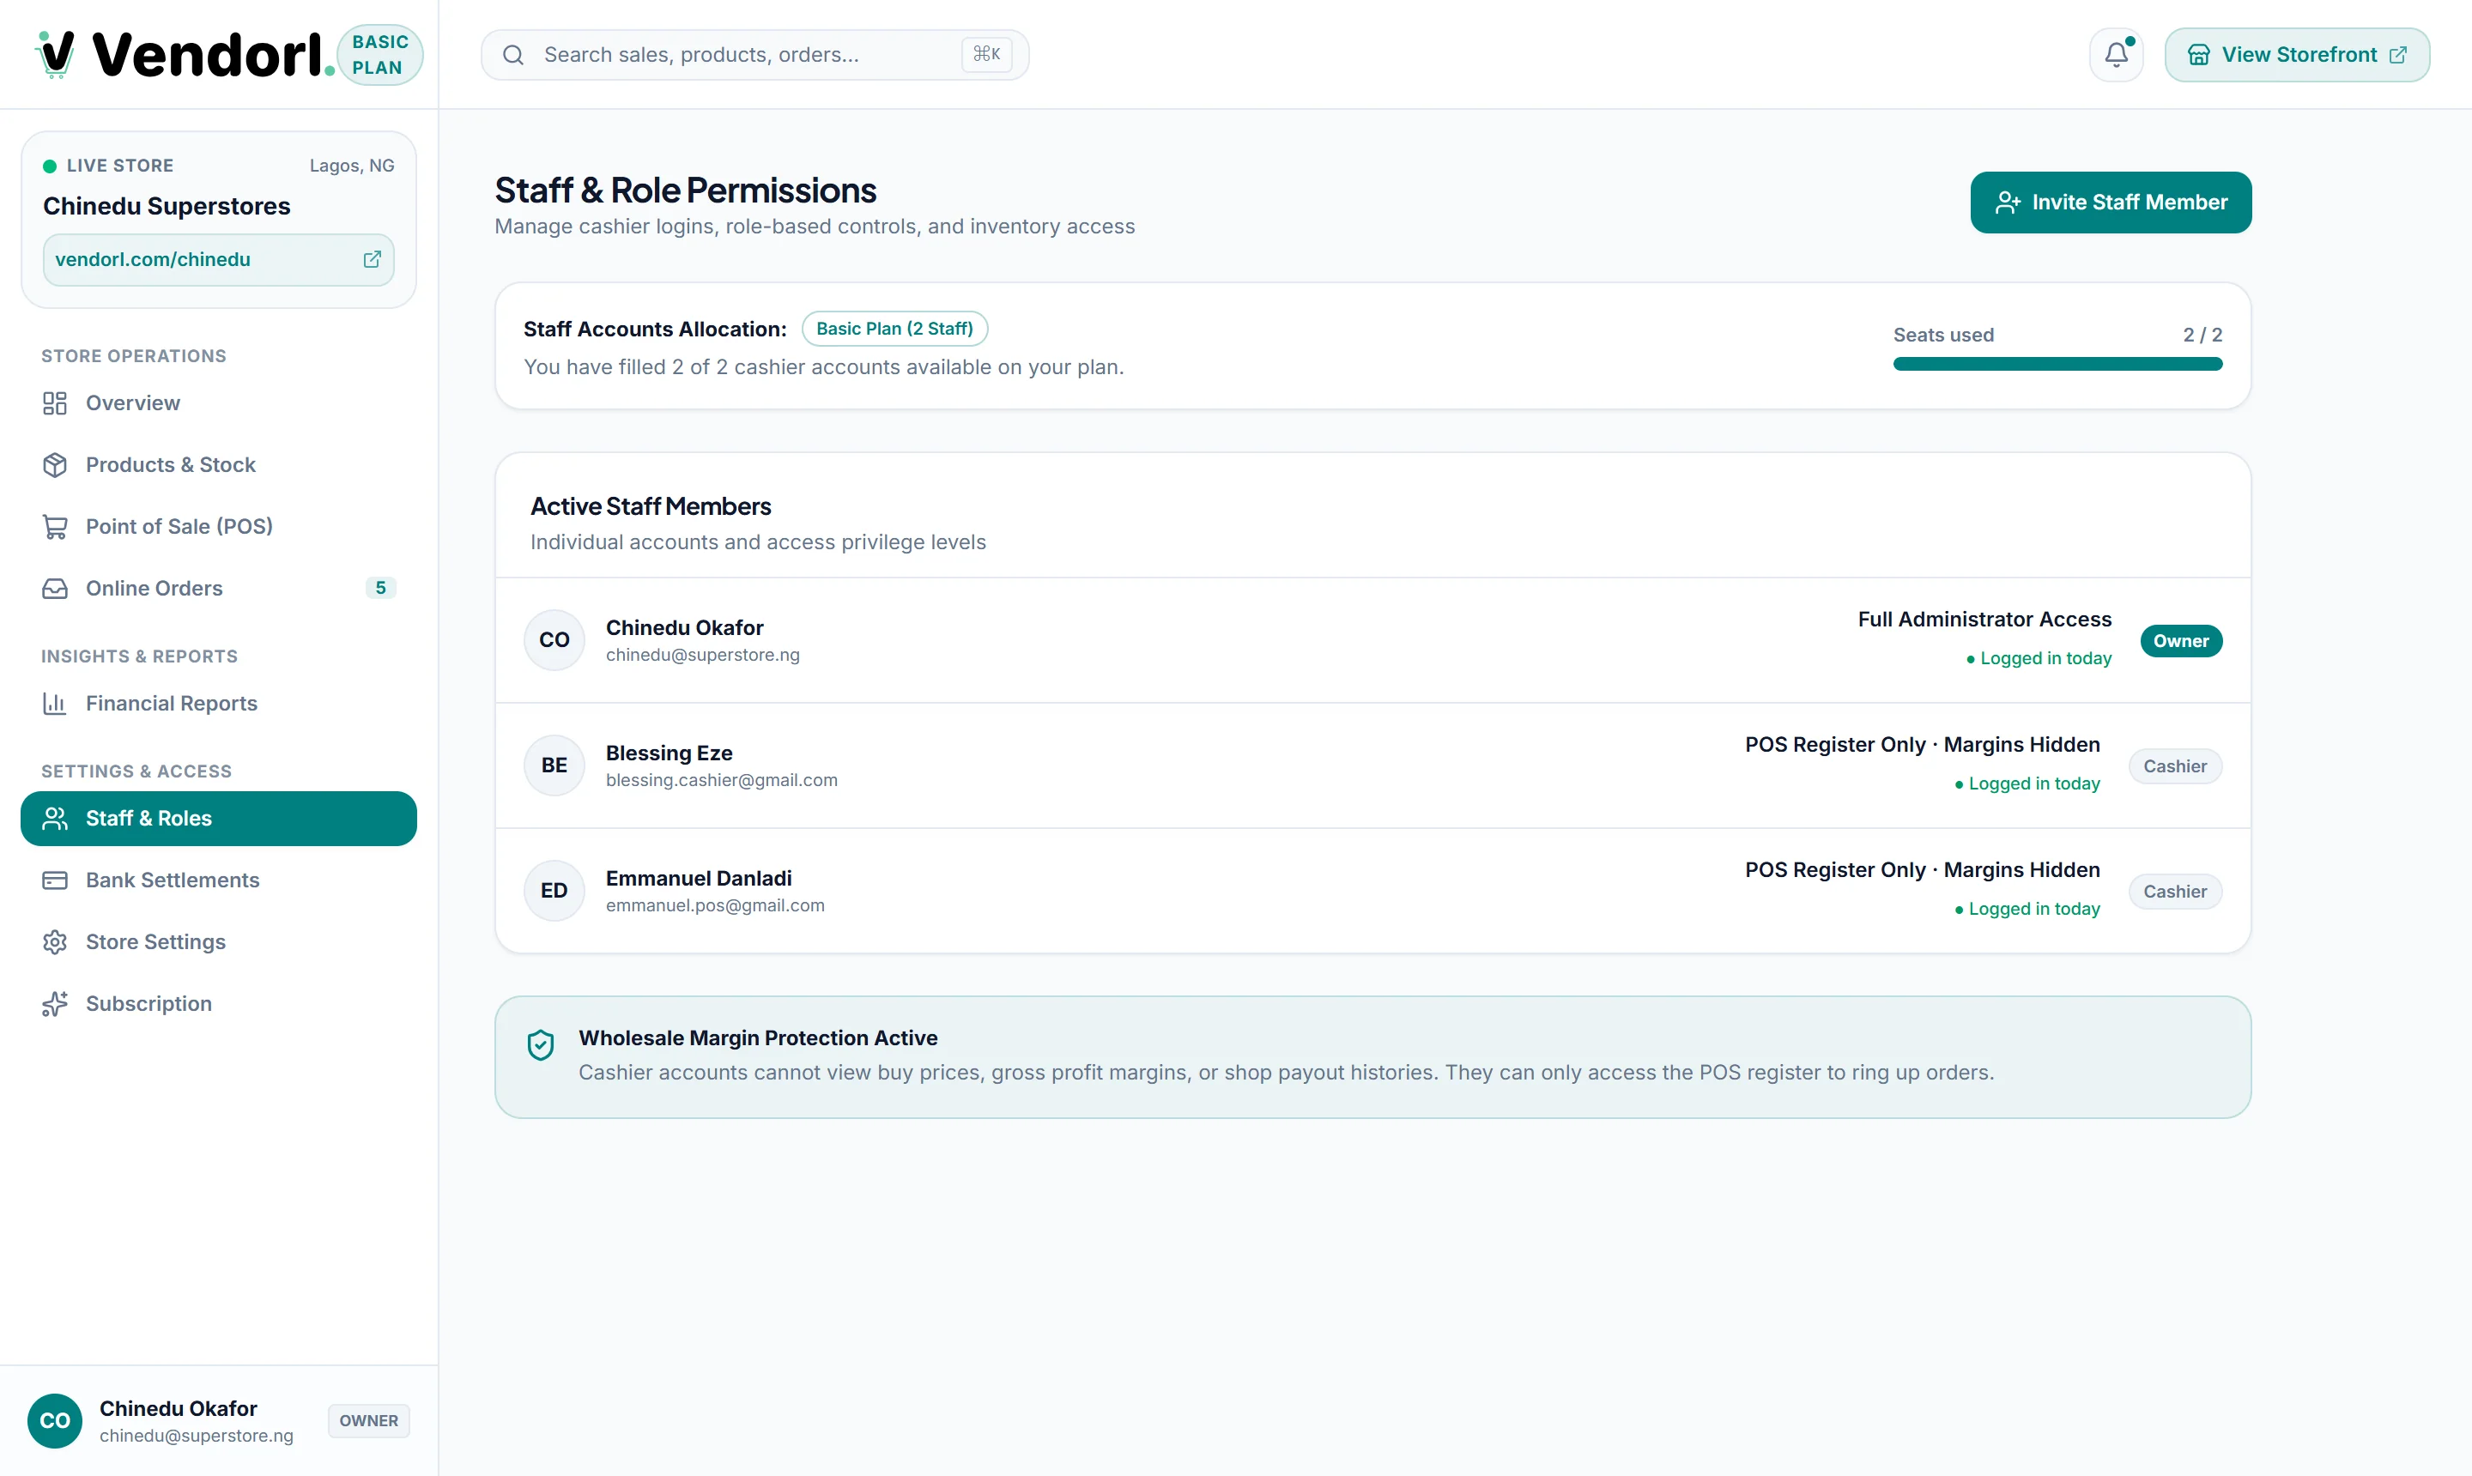Click the Owner role badge
This screenshot has width=2472, height=1476.
pos(2180,642)
